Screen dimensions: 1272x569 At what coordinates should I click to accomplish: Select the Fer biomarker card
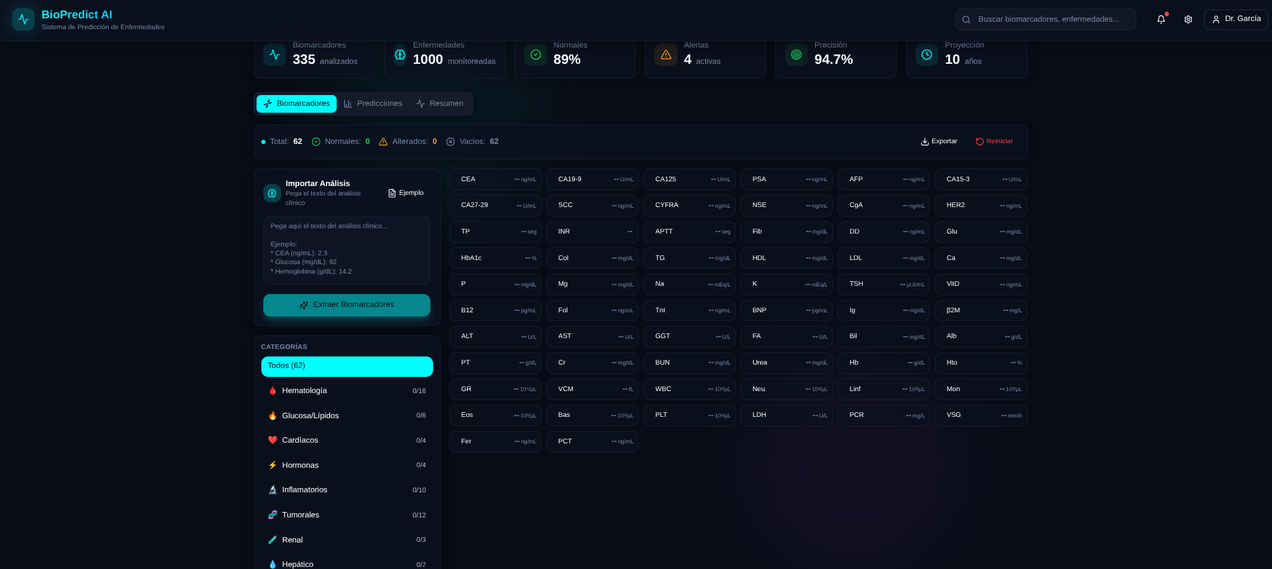[495, 441]
